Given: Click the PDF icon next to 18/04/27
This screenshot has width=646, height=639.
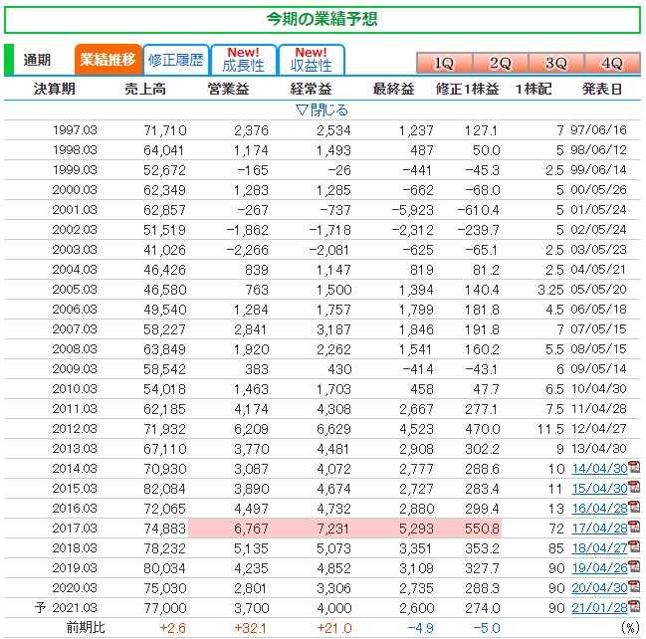Looking at the screenshot, I should 633,547.
